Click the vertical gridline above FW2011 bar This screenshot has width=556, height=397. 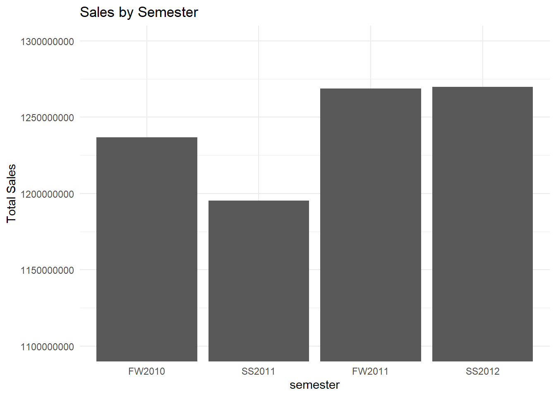(371, 58)
